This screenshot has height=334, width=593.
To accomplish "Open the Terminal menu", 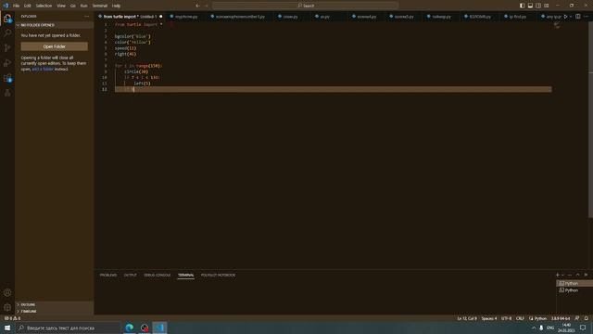I will coord(100,6).
